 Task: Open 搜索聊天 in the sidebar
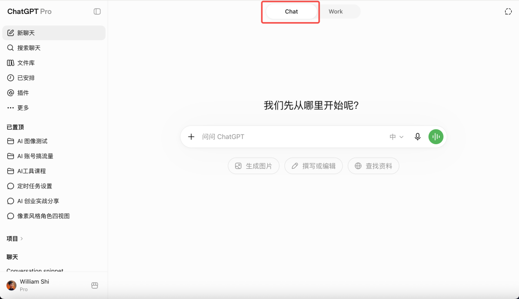[x=54, y=48]
